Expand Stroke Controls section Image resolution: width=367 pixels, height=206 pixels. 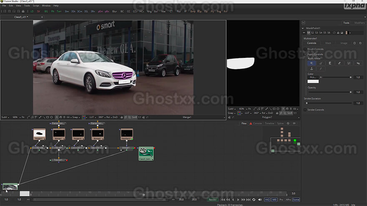(305, 110)
